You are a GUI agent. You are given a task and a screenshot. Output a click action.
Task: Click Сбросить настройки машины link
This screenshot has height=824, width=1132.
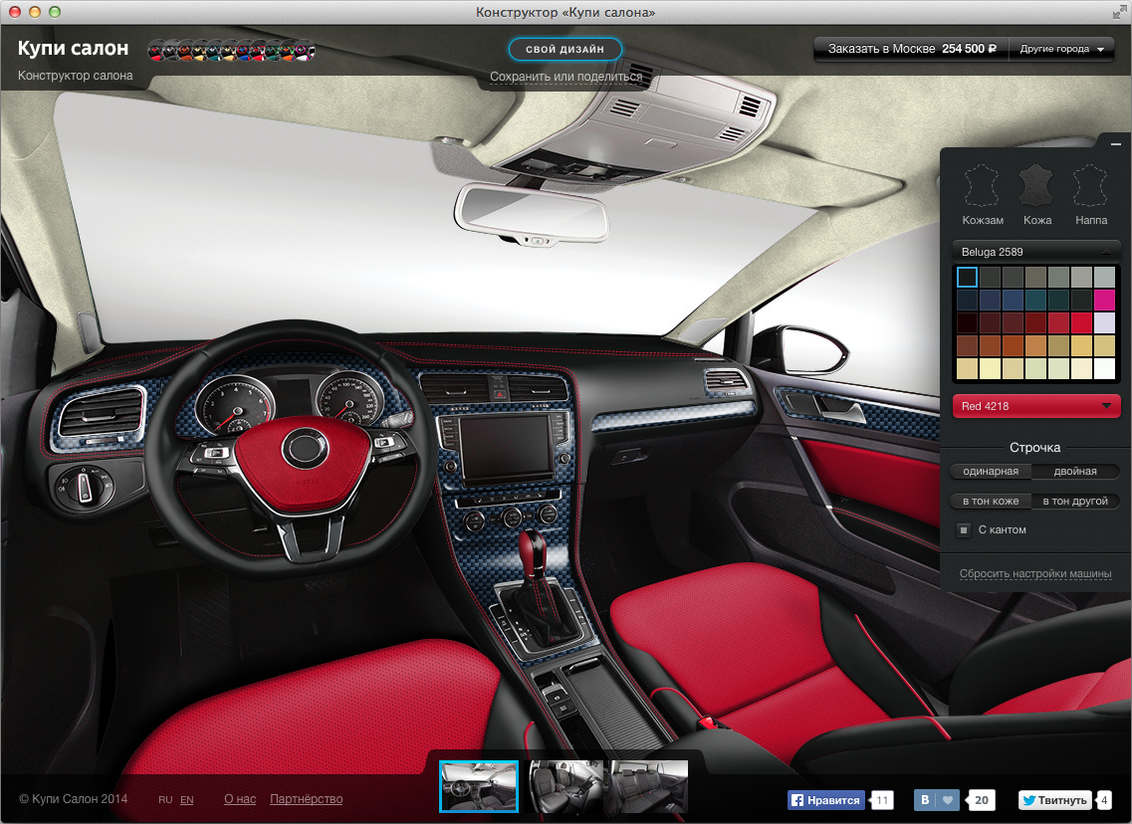(1035, 574)
